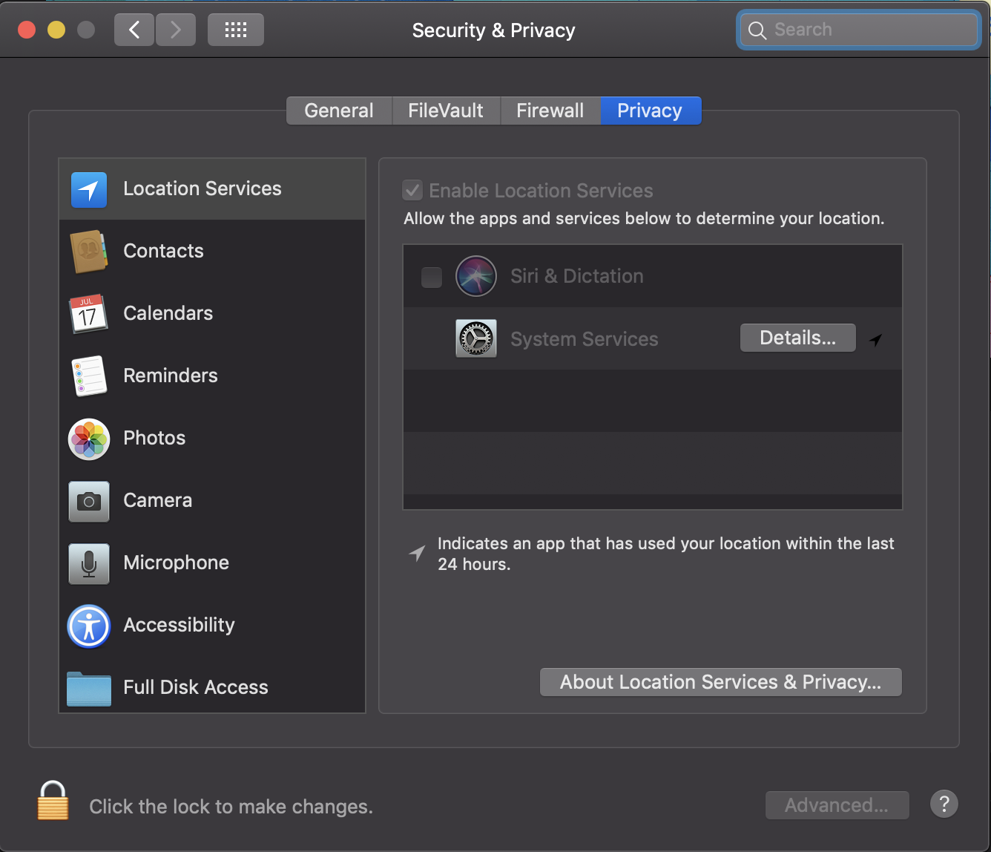Select the Microphone icon in sidebar
This screenshot has height=852, width=991.
(x=89, y=563)
